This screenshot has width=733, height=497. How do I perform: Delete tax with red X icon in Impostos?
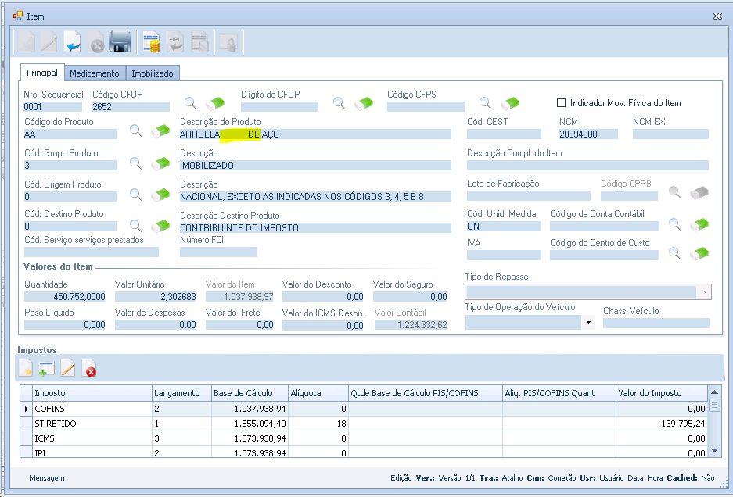[x=90, y=369]
